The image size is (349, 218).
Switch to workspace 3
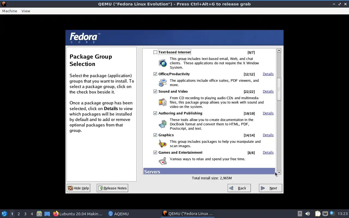click(25, 214)
